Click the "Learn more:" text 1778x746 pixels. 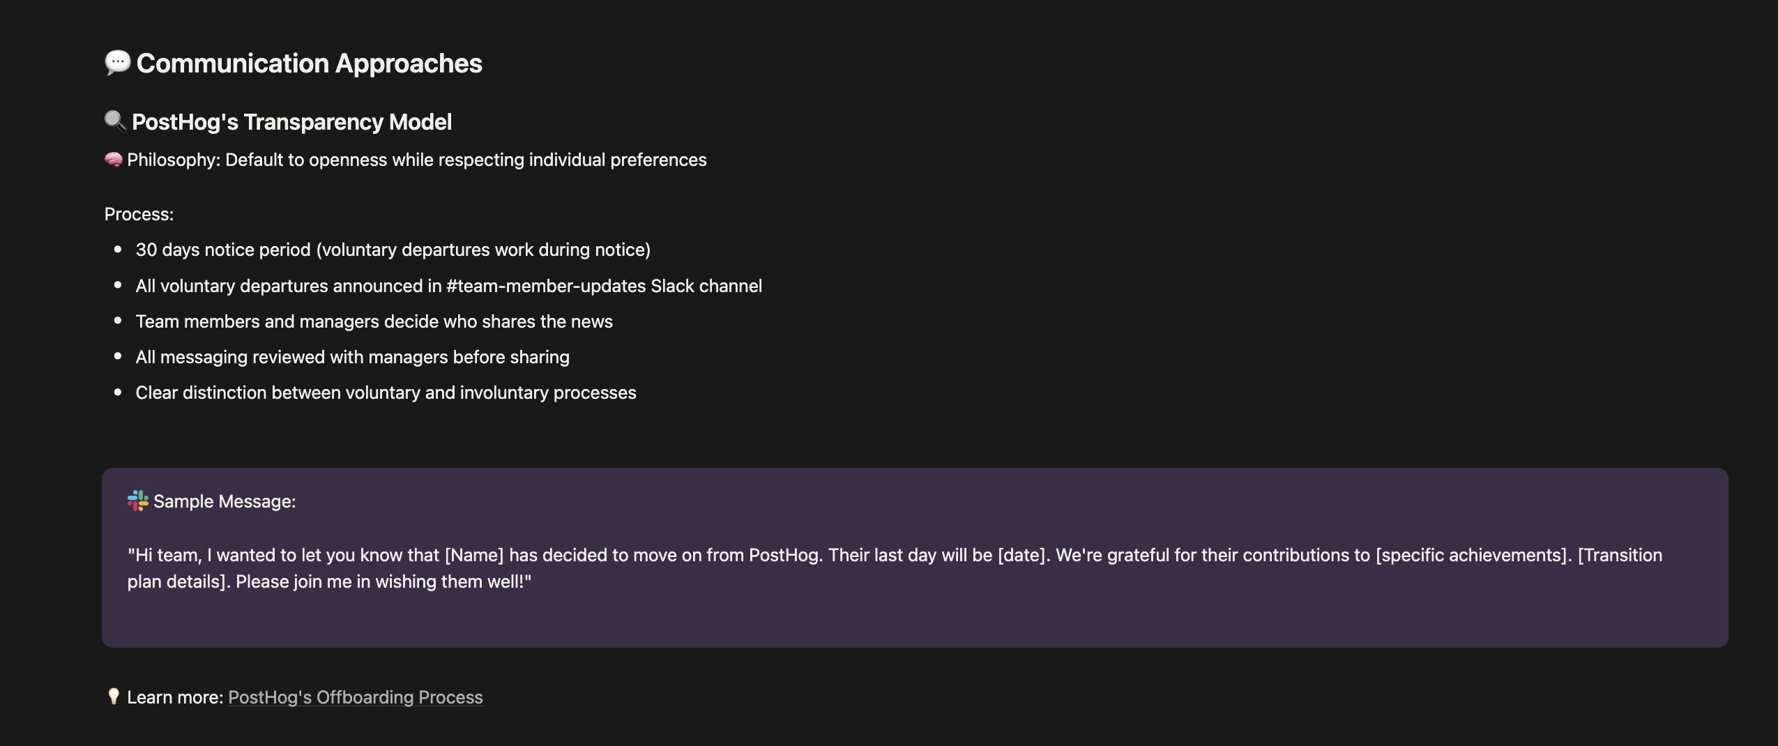(x=175, y=697)
